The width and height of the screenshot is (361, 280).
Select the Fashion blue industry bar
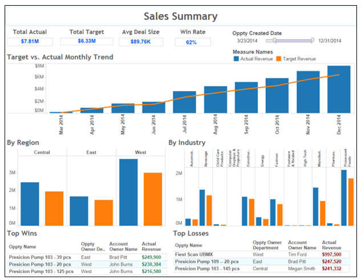tap(273, 212)
